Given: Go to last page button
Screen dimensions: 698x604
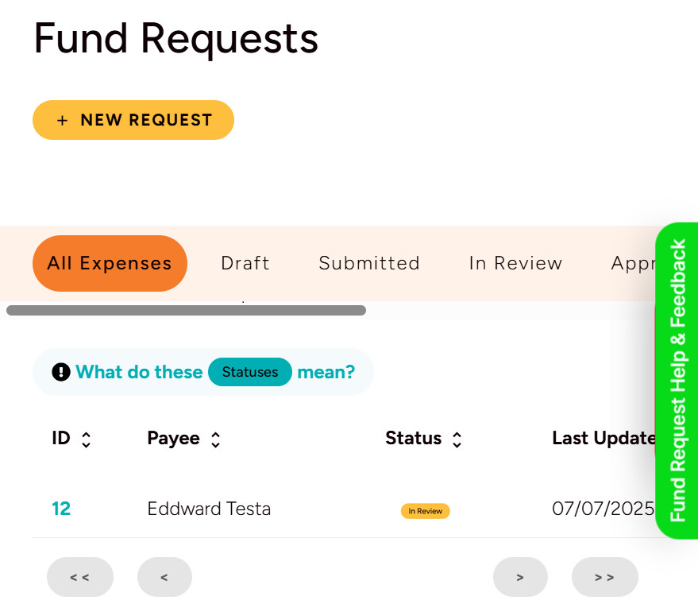Looking at the screenshot, I should pos(604,577).
